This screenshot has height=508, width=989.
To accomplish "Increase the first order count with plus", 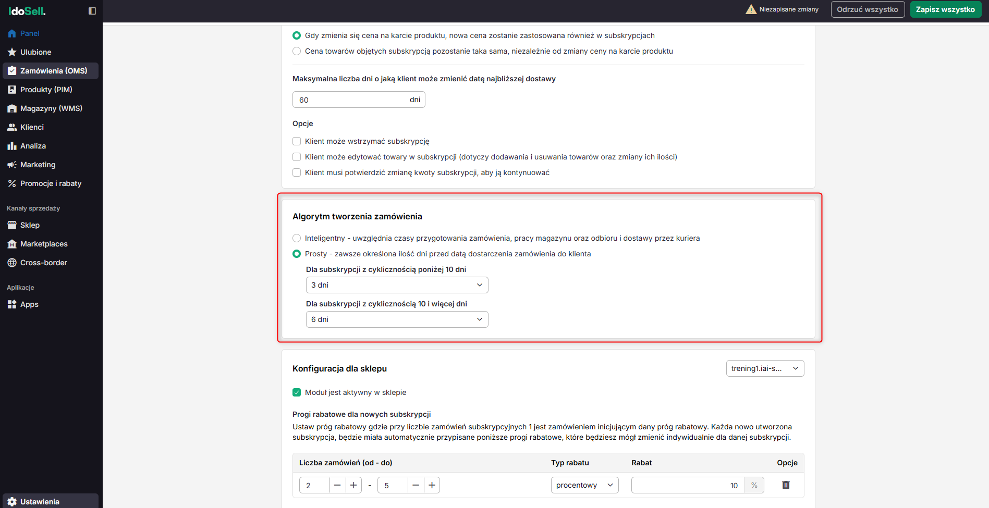I will [353, 485].
